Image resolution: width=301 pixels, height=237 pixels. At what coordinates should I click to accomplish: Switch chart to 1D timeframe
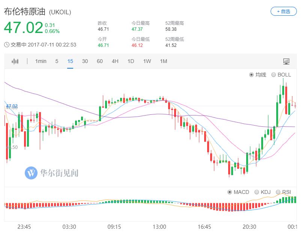[131, 61]
